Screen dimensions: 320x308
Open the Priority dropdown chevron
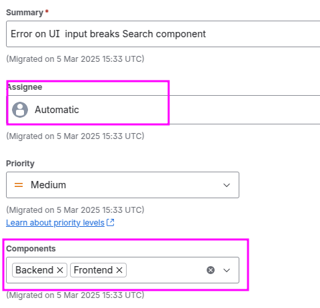[227, 185]
